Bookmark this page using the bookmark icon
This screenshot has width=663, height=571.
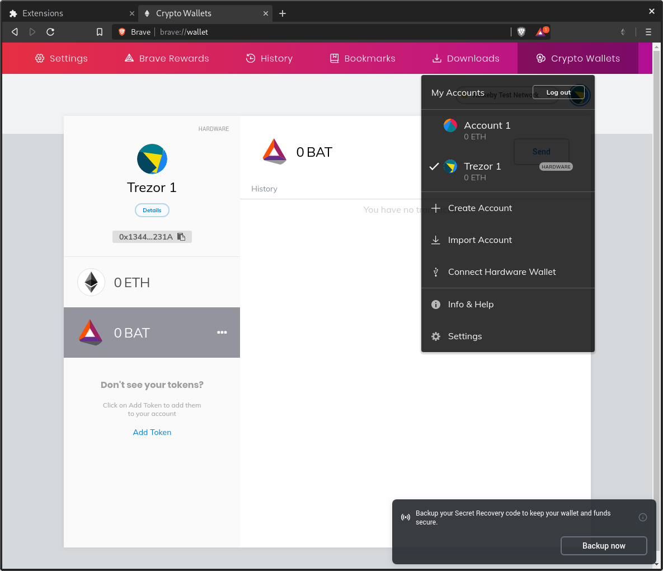click(x=100, y=32)
